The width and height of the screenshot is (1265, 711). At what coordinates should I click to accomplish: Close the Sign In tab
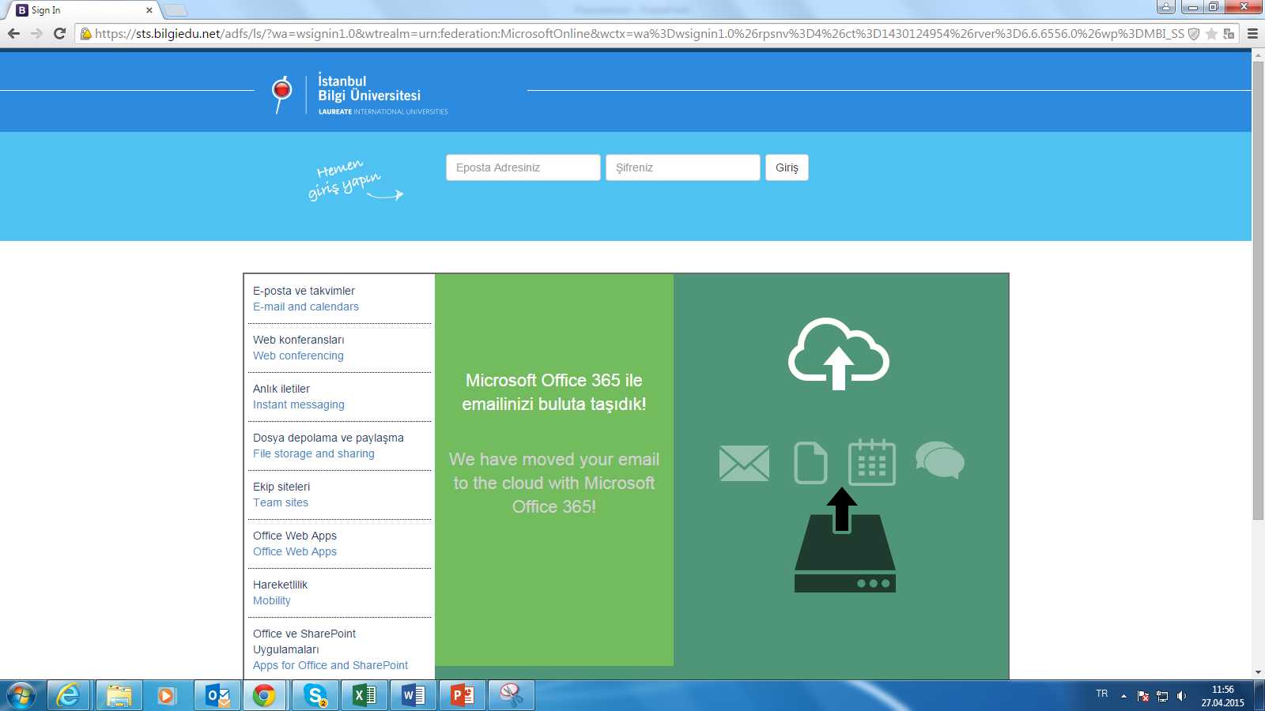[149, 10]
